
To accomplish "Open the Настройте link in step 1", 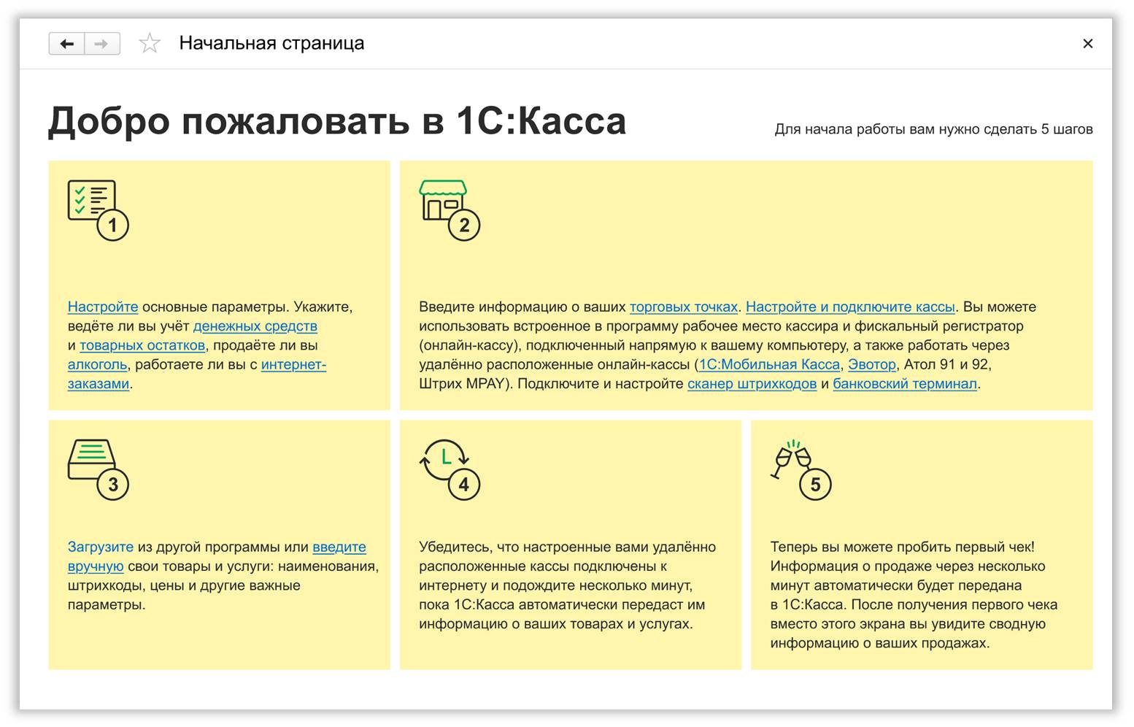I will point(103,307).
